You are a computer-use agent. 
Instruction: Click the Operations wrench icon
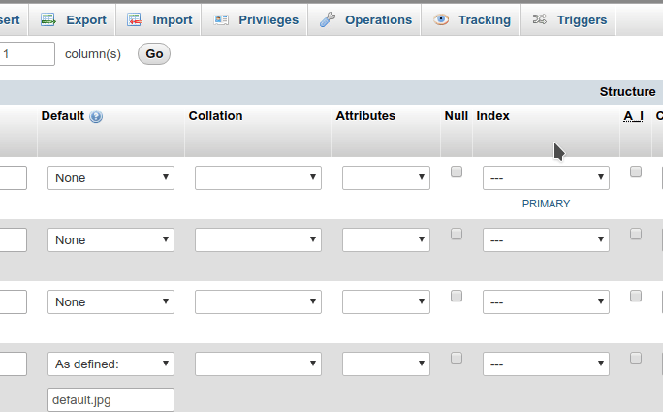click(328, 19)
